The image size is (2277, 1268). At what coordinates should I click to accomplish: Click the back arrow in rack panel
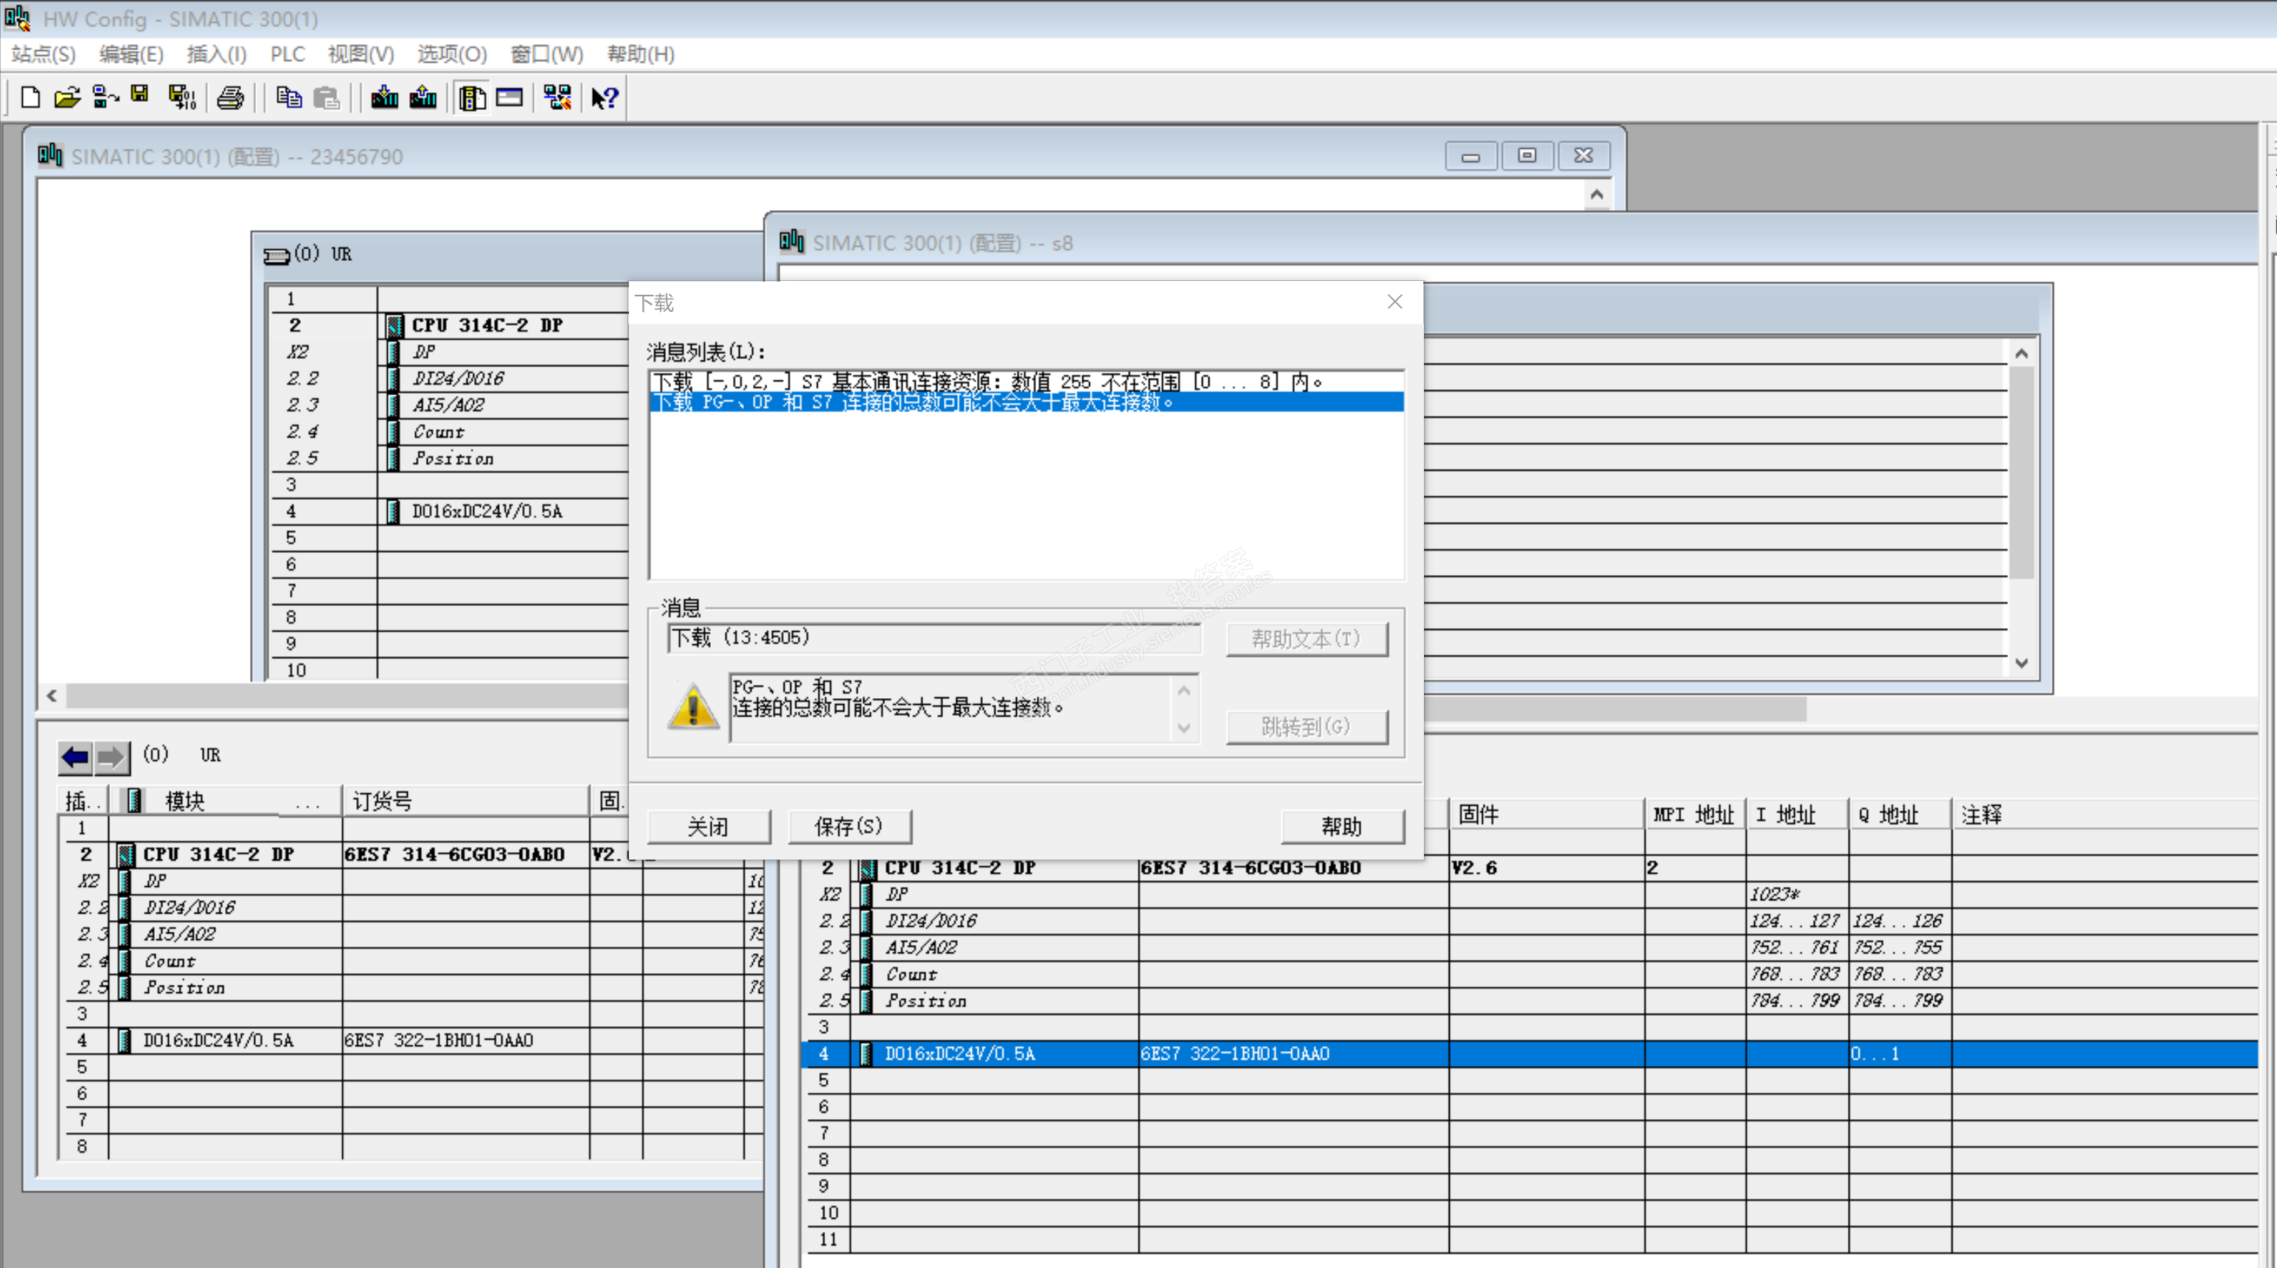click(75, 756)
